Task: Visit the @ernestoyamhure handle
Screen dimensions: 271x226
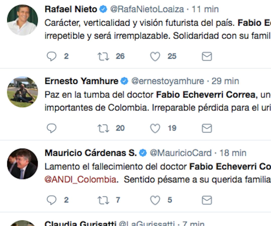Action: point(168,81)
